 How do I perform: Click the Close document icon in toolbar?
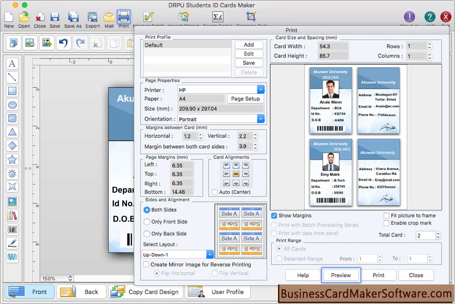tap(40, 17)
